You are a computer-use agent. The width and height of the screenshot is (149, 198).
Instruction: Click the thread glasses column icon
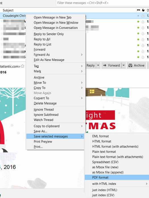(138, 10)
